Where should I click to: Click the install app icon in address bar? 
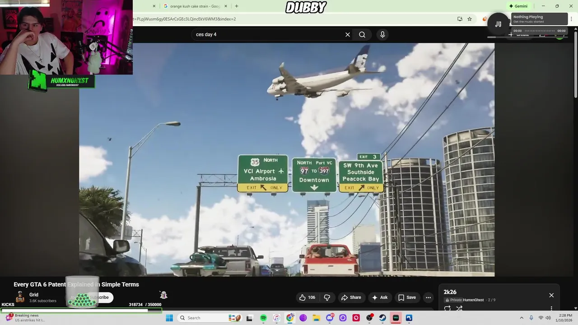[460, 19]
